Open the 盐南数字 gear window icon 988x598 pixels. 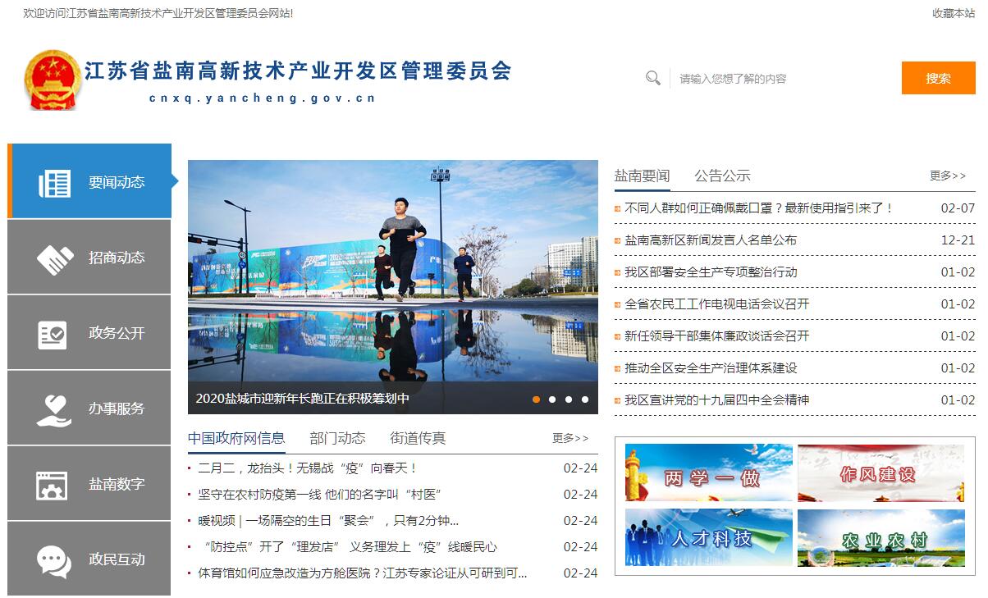pyautogui.click(x=53, y=485)
